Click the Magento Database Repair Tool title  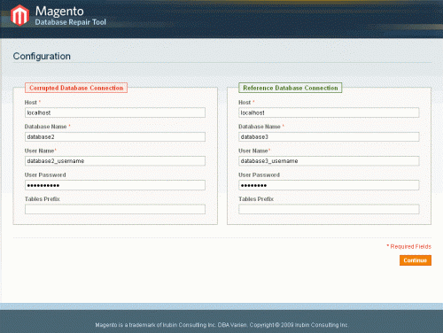(x=70, y=16)
